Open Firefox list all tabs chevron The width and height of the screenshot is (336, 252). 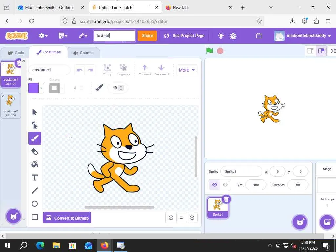pos(271,7)
